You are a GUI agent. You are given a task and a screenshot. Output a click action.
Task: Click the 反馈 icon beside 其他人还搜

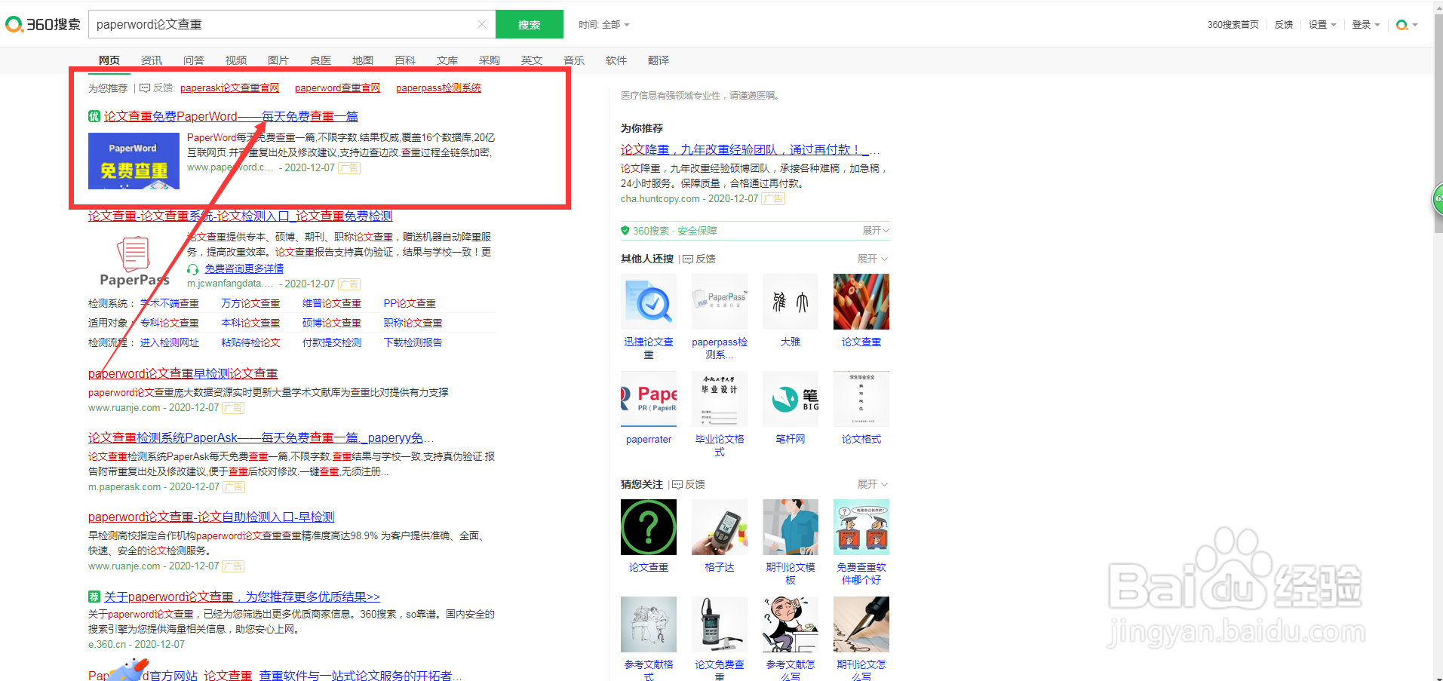pyautogui.click(x=687, y=259)
